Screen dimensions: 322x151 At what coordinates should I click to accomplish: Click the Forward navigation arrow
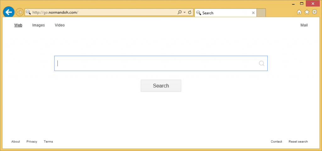(19, 12)
